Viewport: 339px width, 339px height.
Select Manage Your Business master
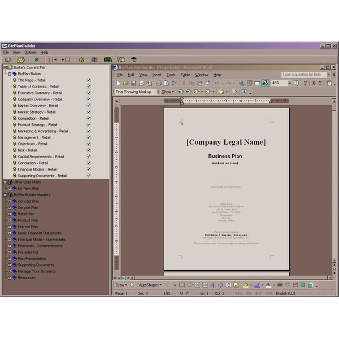[x=37, y=271]
